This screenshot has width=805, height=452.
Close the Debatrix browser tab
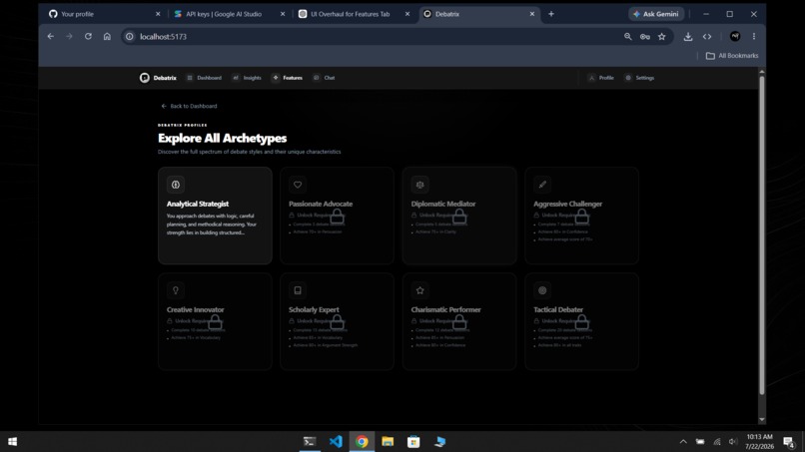532,14
